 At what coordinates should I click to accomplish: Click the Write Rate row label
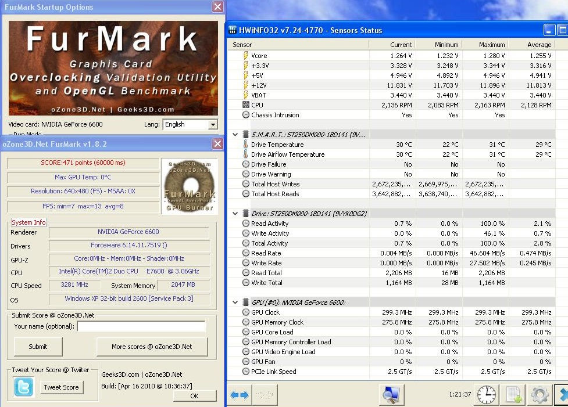266,263
